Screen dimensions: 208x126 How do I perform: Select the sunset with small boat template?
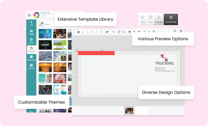[45, 68]
